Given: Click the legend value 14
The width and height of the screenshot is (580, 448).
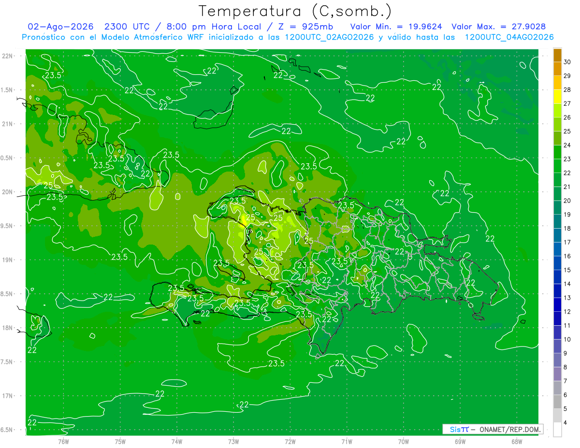Looking at the screenshot, I should 567,284.
